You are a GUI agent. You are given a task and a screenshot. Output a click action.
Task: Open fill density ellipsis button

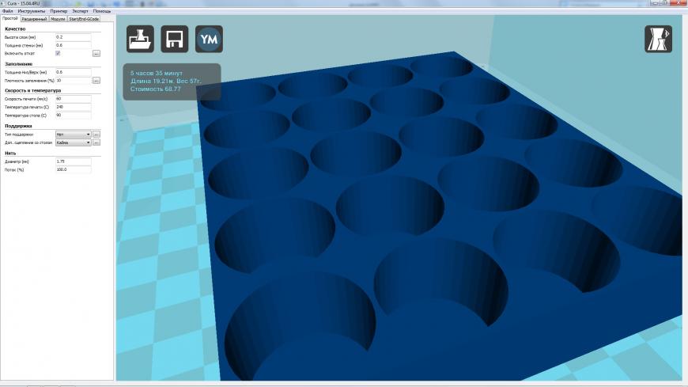(96, 81)
